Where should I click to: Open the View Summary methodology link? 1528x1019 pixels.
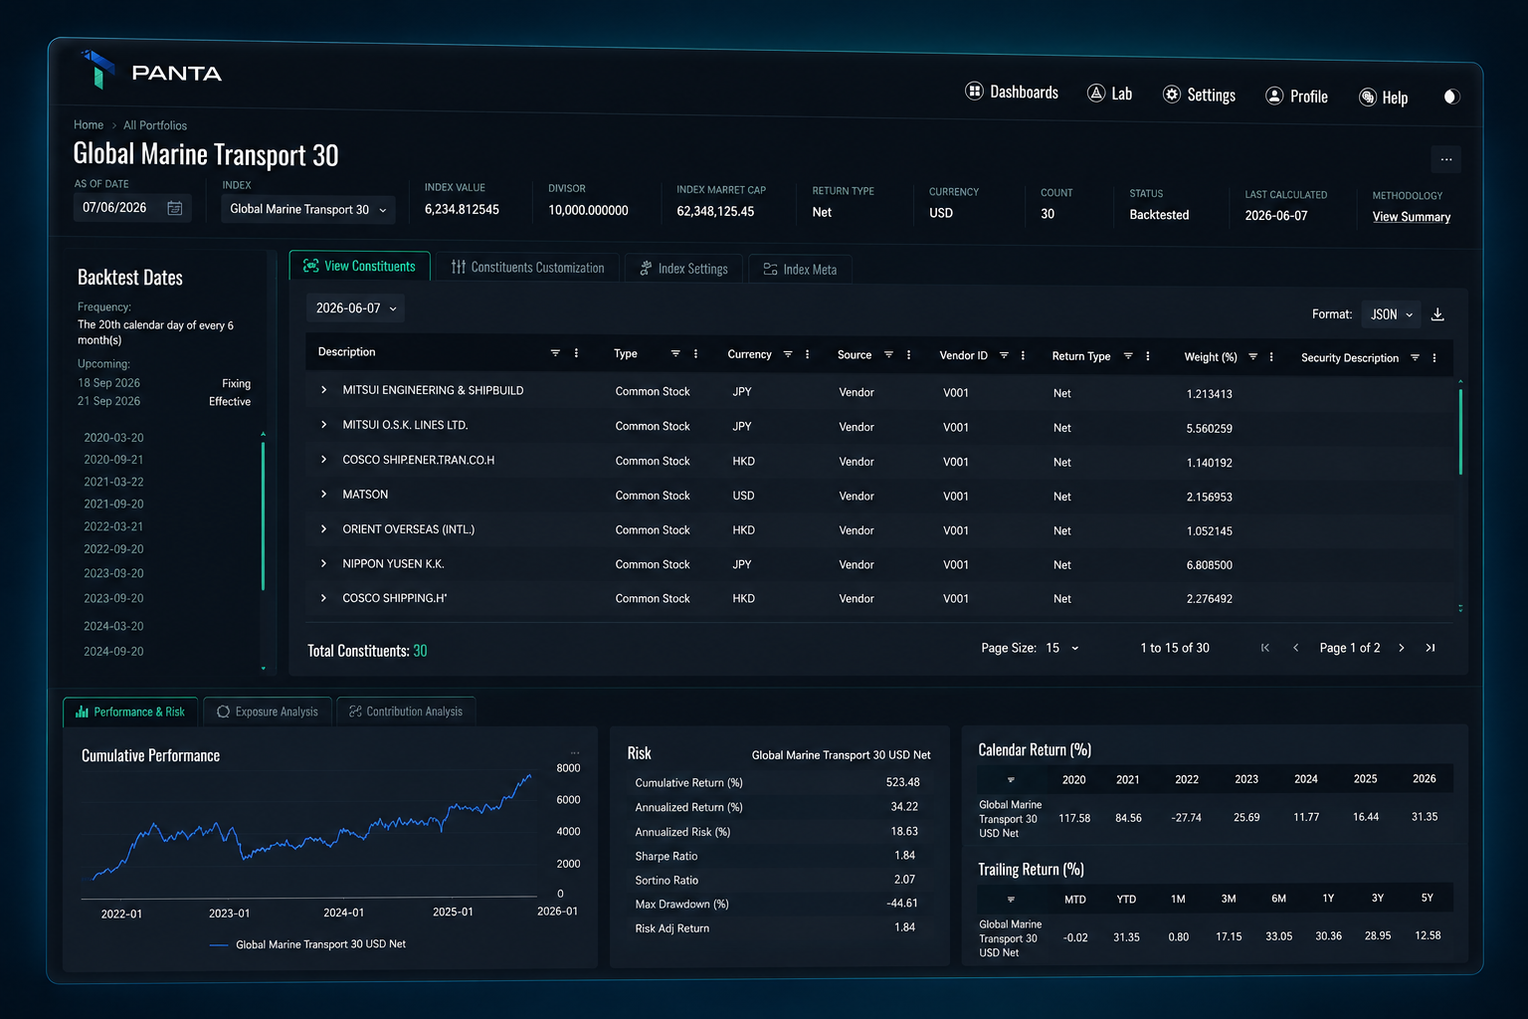tap(1412, 217)
